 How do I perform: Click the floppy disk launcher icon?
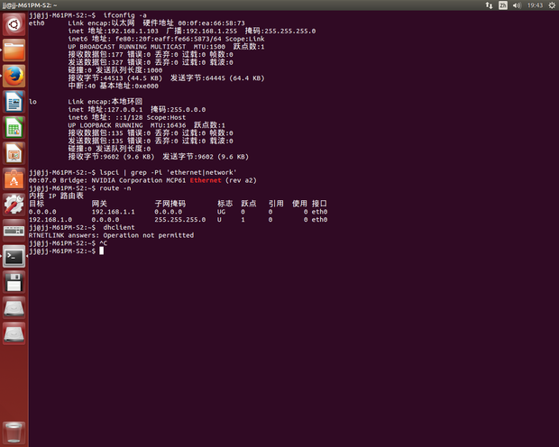tap(14, 282)
